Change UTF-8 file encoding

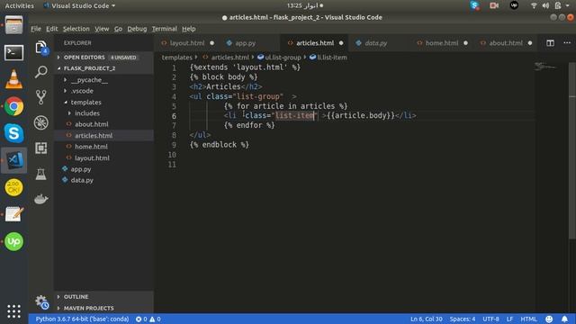click(x=490, y=319)
